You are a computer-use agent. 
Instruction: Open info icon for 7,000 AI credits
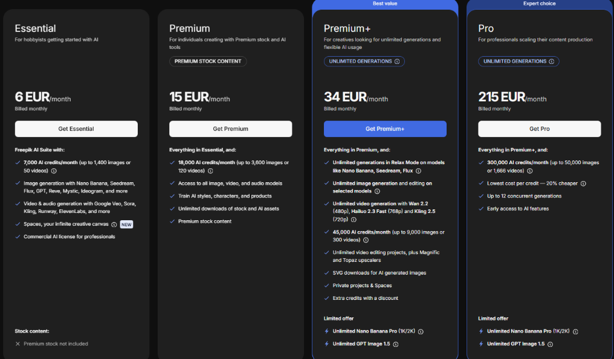tap(54, 171)
